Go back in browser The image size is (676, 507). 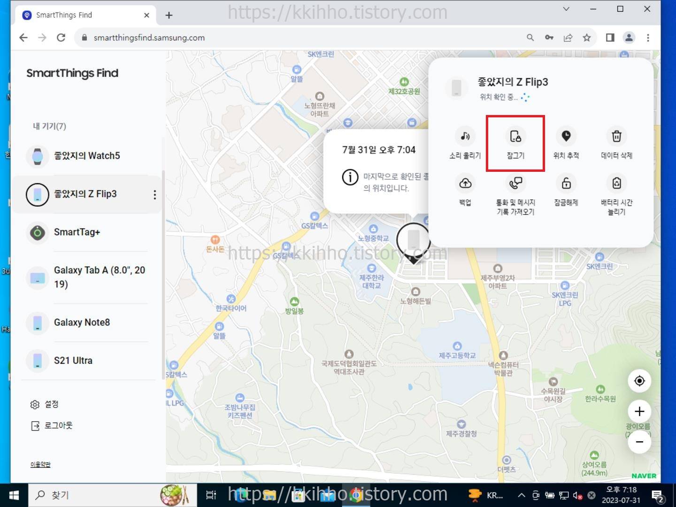pyautogui.click(x=23, y=38)
